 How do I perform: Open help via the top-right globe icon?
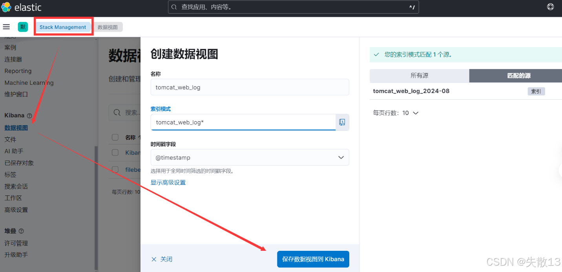tap(550, 7)
